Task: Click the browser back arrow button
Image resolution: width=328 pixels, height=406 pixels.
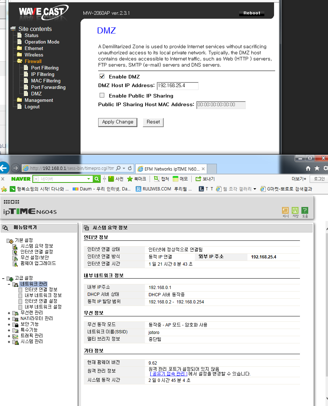Action: click(4, 168)
